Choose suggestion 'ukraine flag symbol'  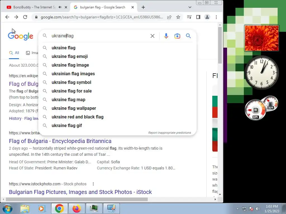[x=118, y=82]
